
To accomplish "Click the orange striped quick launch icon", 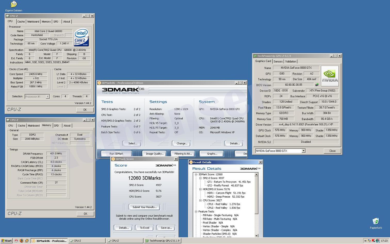I will click(x=27, y=241).
